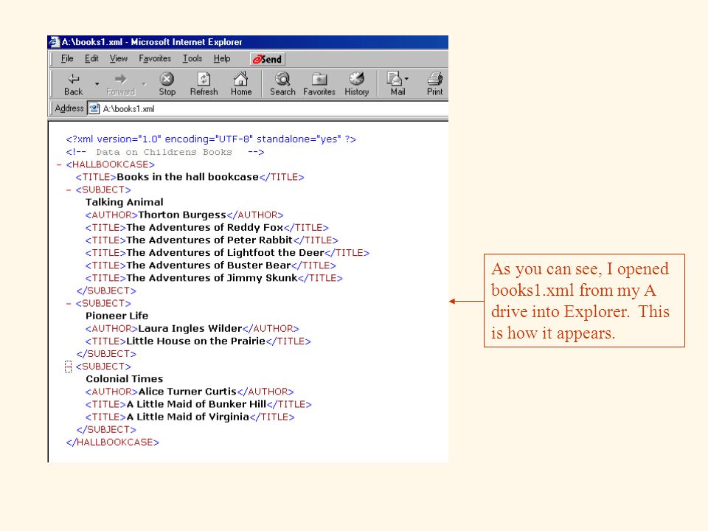Click the page icon in Address bar
708x531 pixels.
(x=94, y=109)
